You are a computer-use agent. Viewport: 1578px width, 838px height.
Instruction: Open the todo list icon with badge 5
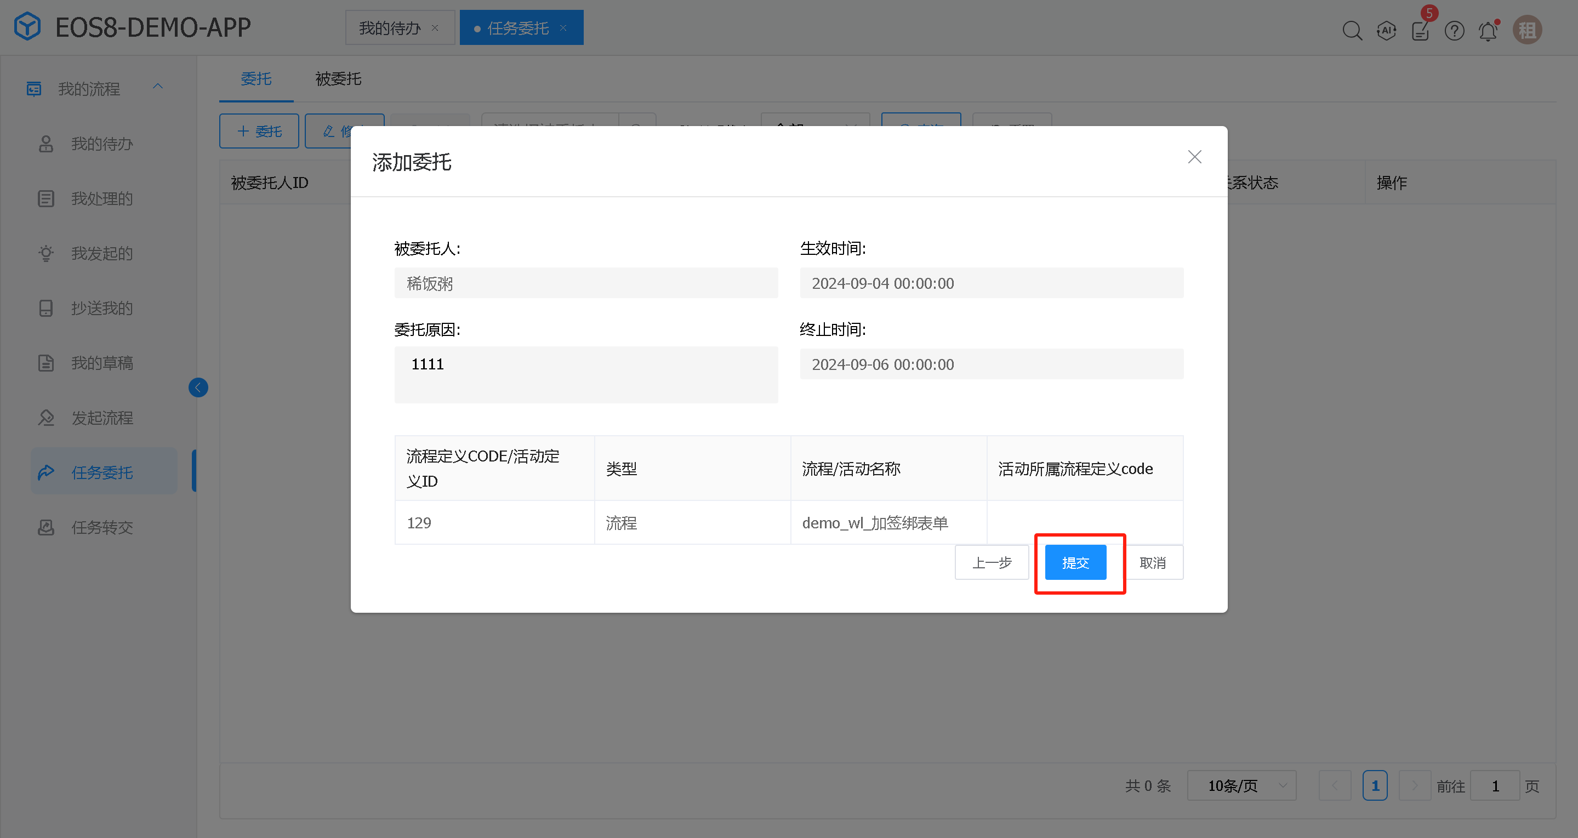tap(1420, 30)
